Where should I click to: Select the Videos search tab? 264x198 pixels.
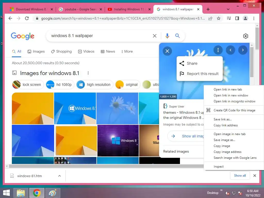click(x=86, y=51)
